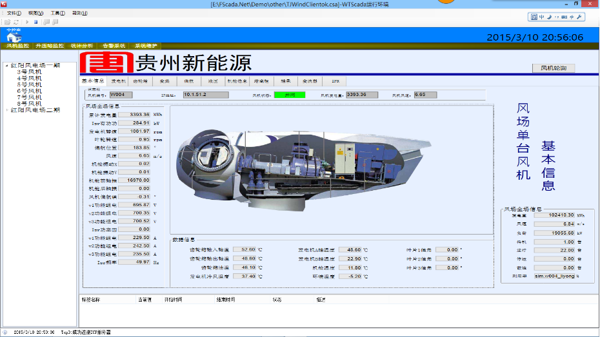Click the 开始时间 column header

click(x=173, y=300)
